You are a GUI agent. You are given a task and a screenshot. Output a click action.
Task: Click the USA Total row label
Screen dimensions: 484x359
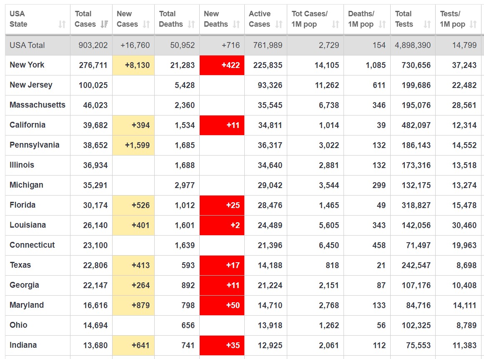(x=27, y=45)
